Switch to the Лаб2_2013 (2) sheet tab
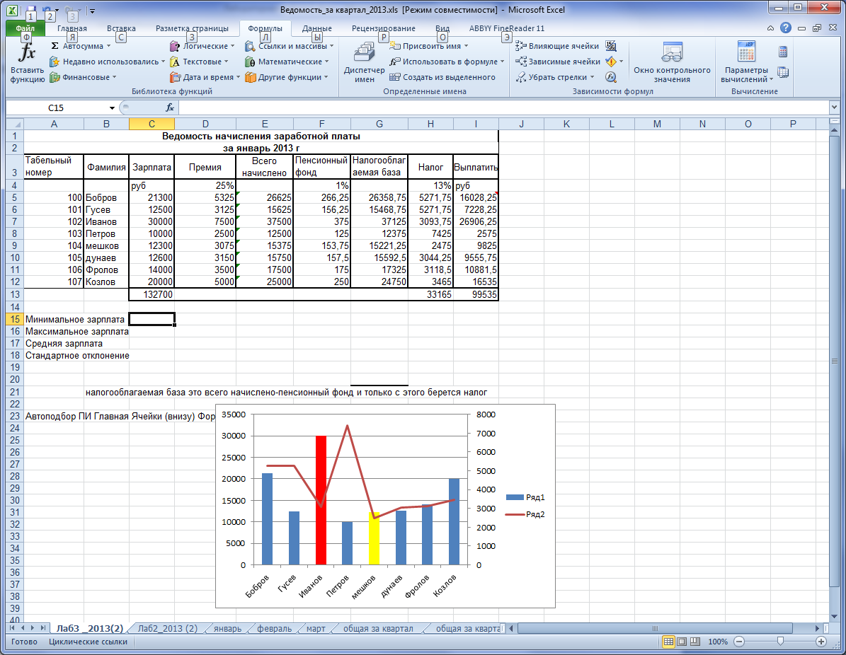Screen dimensions: 846x655 (167, 629)
